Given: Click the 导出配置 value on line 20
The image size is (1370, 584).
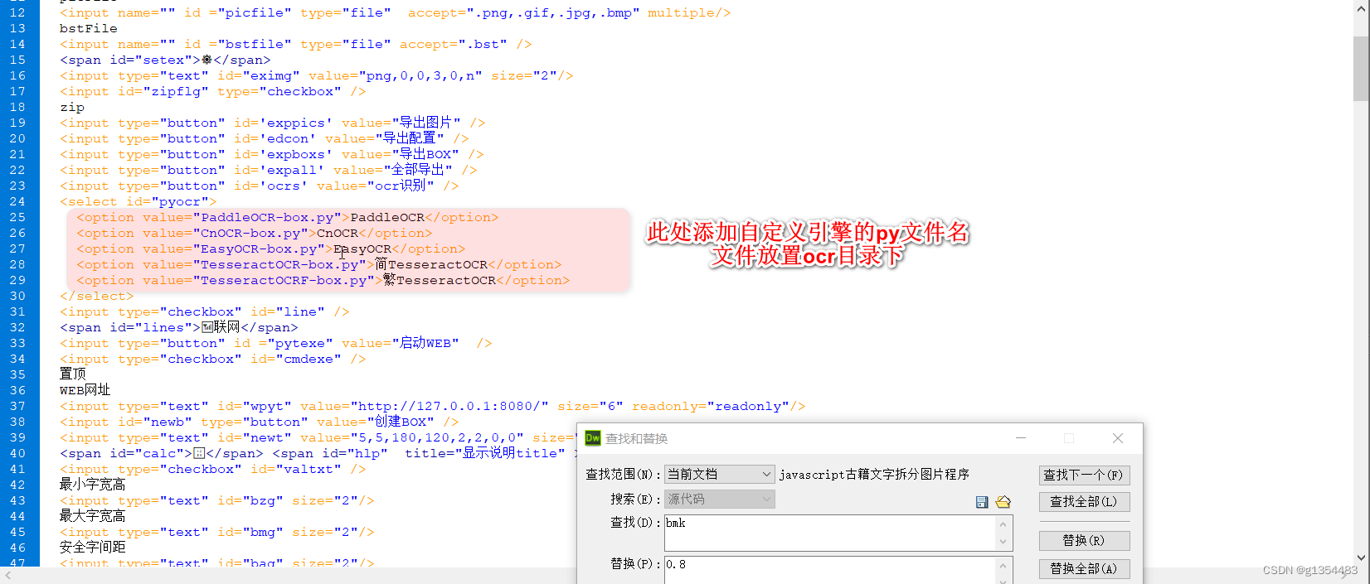Looking at the screenshot, I should 409,138.
